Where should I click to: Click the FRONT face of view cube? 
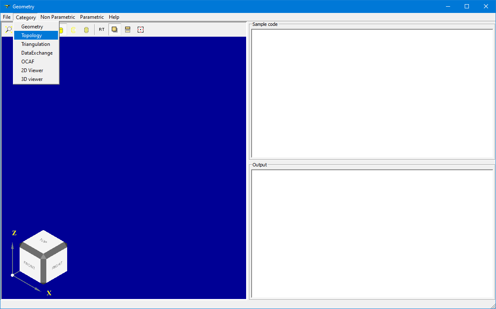(30, 265)
